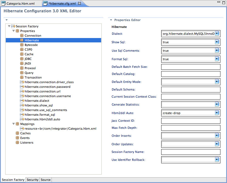Open the Hbm2ddl Auto dropdown

pyautogui.click(x=217, y=113)
